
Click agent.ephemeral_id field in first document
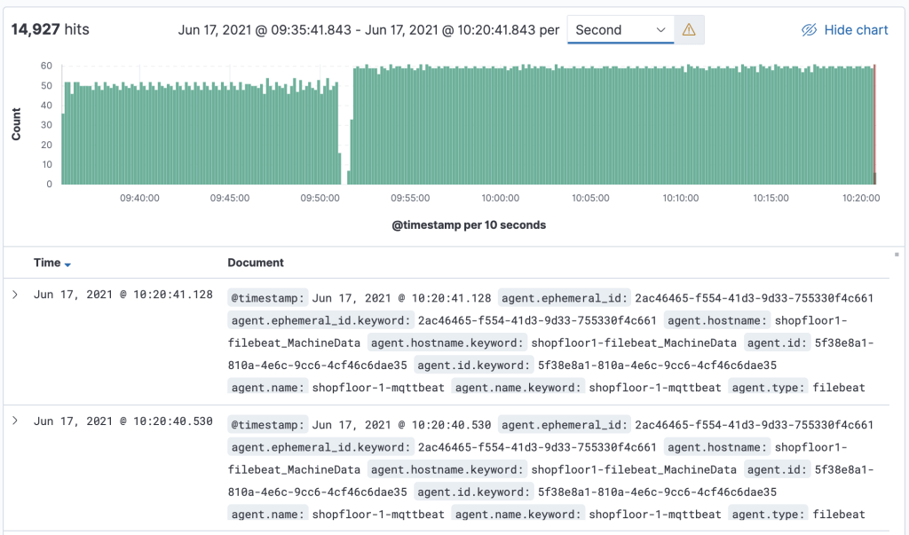point(565,298)
